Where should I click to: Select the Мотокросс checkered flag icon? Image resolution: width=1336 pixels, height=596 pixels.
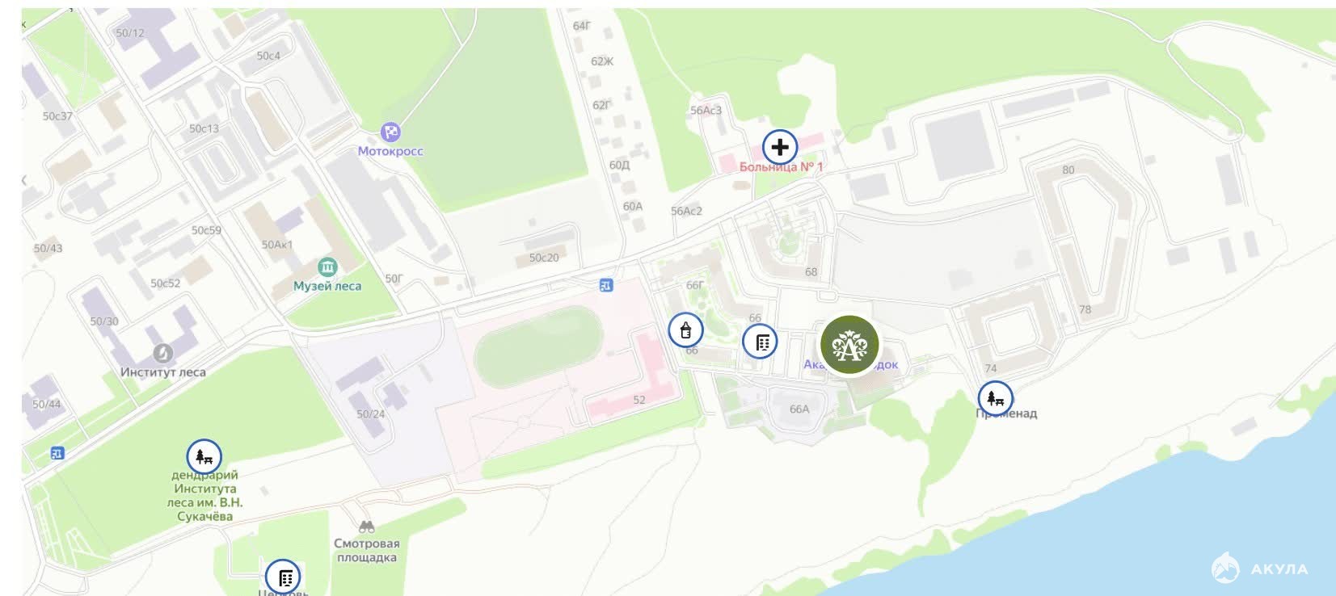tap(390, 132)
